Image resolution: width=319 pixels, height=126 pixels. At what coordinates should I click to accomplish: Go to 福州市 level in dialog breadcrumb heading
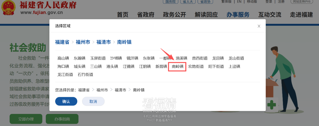click(83, 42)
